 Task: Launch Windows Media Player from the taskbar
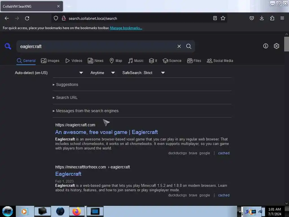pyautogui.click(x=24, y=211)
